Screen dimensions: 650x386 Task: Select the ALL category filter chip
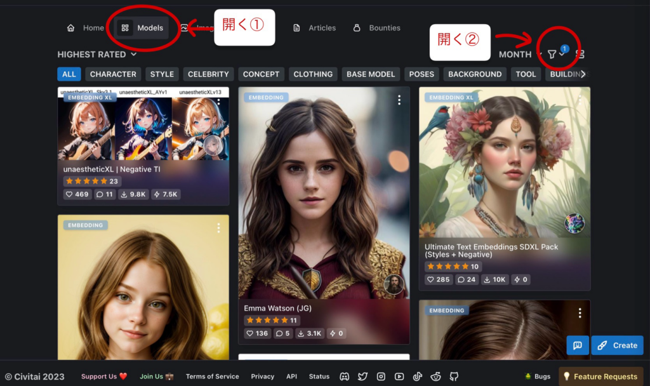[69, 74]
